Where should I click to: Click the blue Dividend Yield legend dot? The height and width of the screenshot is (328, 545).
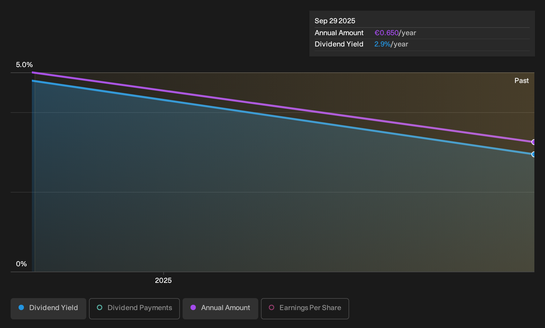pos(21,307)
